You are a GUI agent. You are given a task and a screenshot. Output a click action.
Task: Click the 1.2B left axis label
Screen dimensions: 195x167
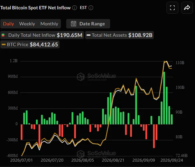[14, 61]
